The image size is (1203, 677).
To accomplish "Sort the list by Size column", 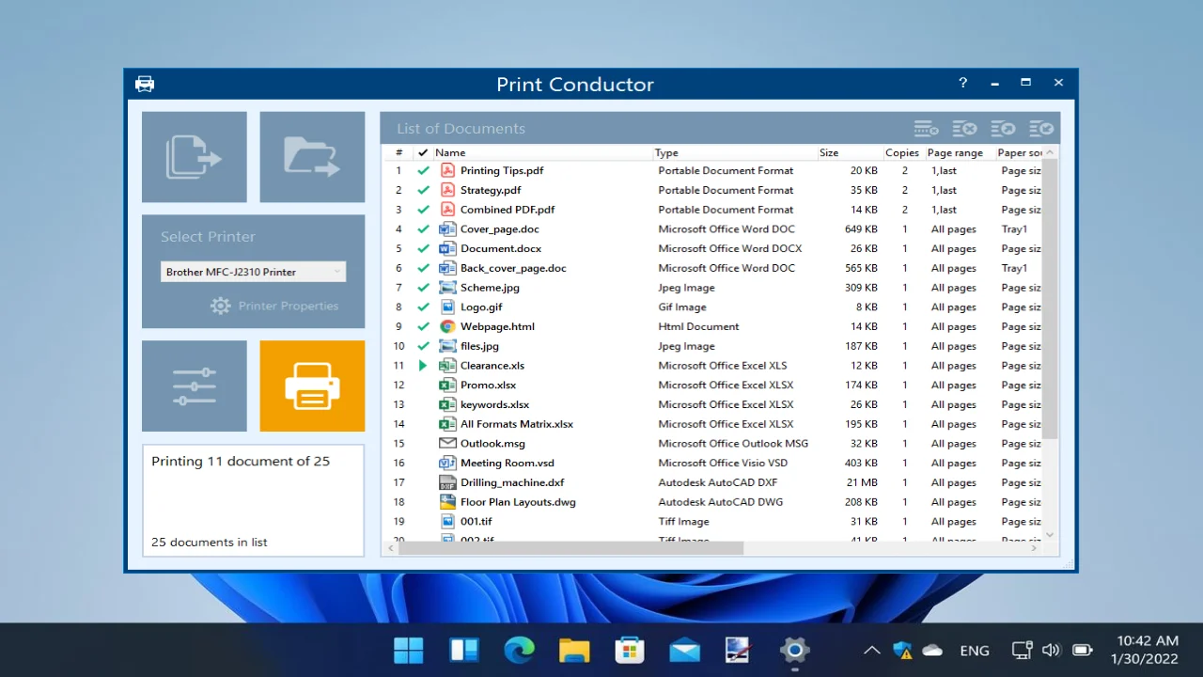I will (850, 152).
